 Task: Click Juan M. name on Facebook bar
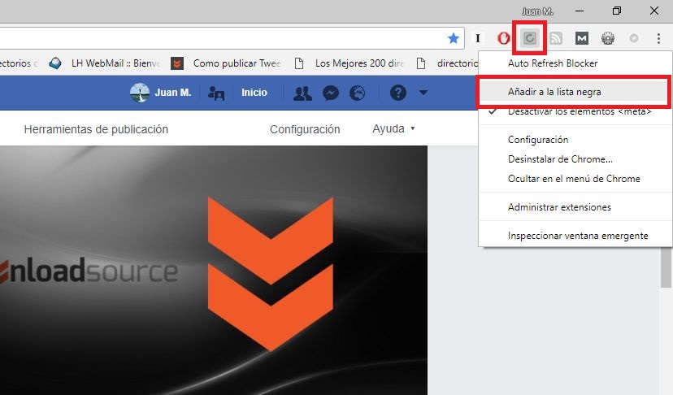[173, 93]
